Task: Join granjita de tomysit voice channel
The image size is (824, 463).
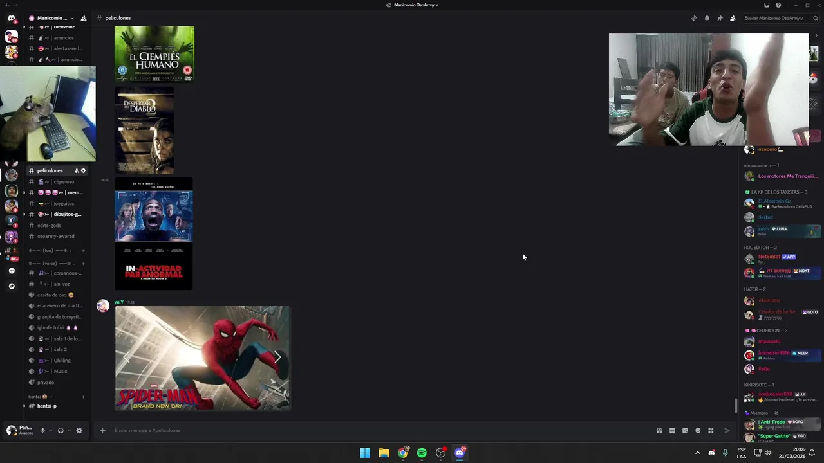Action: (x=57, y=316)
